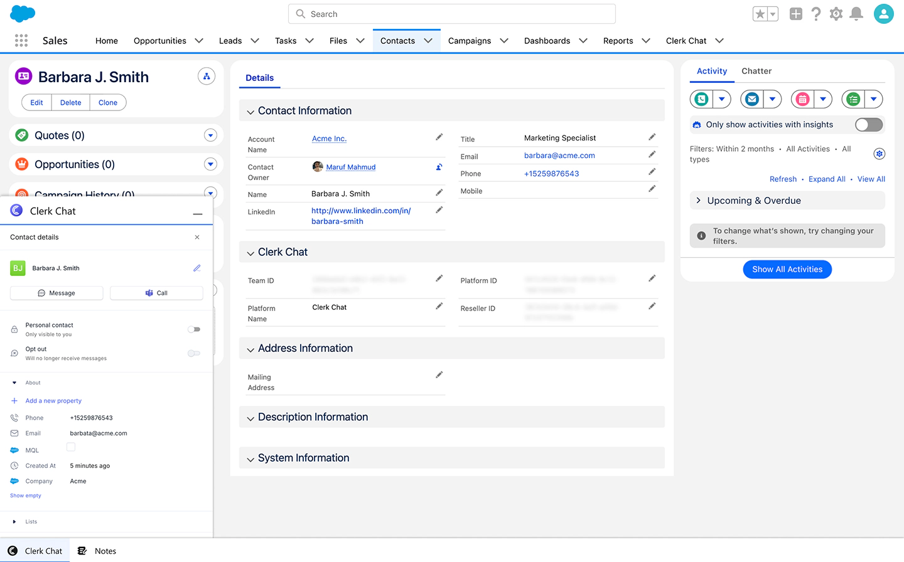Expand the Upcoming & Overdue section
The height and width of the screenshot is (562, 904).
[x=699, y=200]
